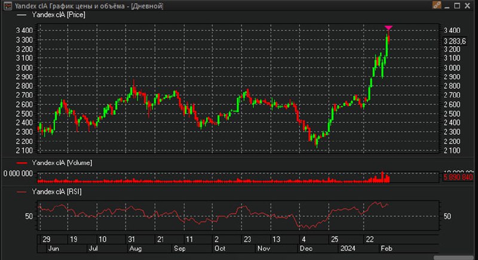This screenshot has height=260, width=478.
Task: Close the Yandex chart window
Action: tap(467, 5)
